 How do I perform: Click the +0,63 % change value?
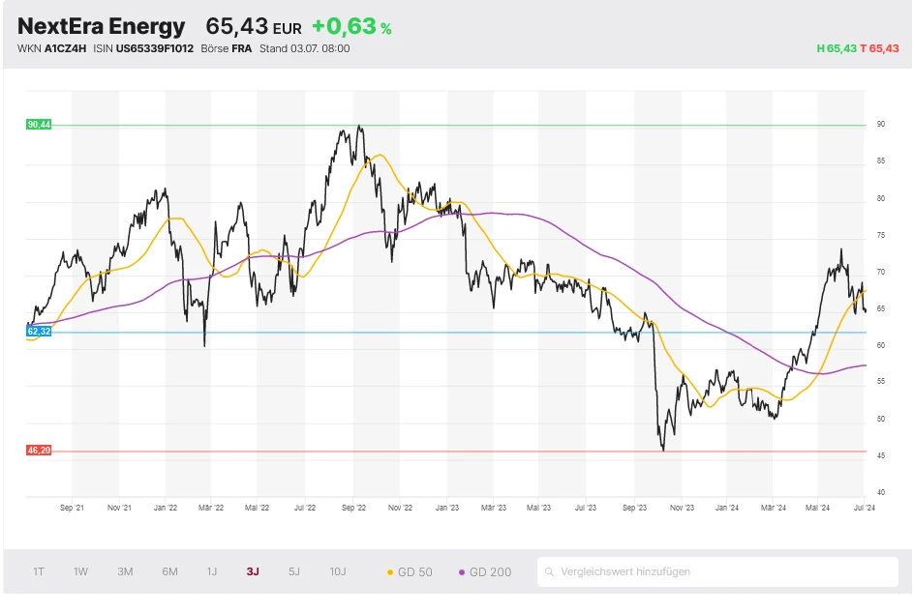(x=351, y=27)
